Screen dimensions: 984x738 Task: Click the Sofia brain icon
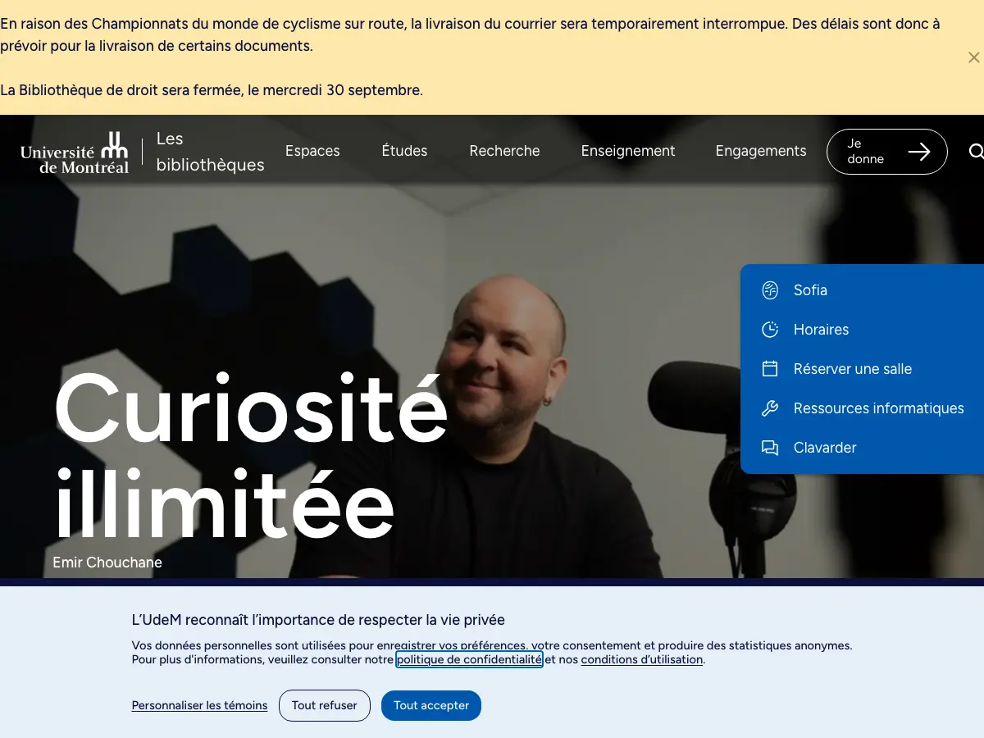pyautogui.click(x=770, y=290)
